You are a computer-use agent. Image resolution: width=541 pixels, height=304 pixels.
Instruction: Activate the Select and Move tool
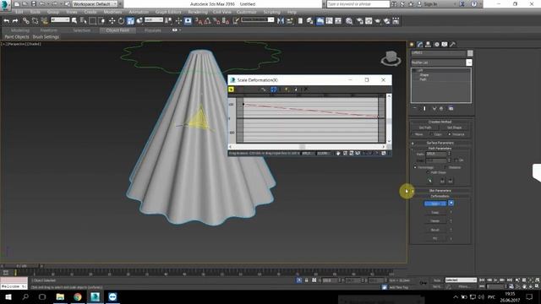point(112,21)
